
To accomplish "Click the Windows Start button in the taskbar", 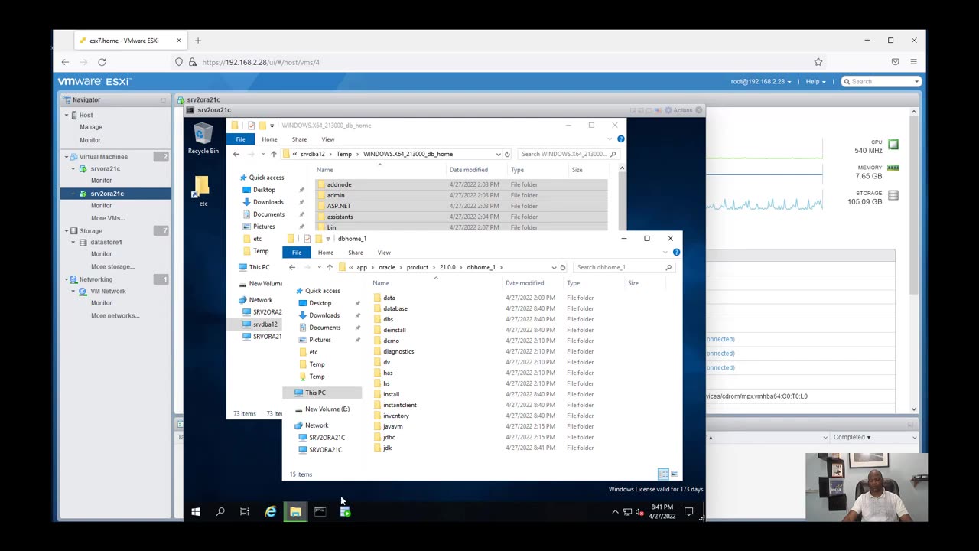I will click(196, 511).
